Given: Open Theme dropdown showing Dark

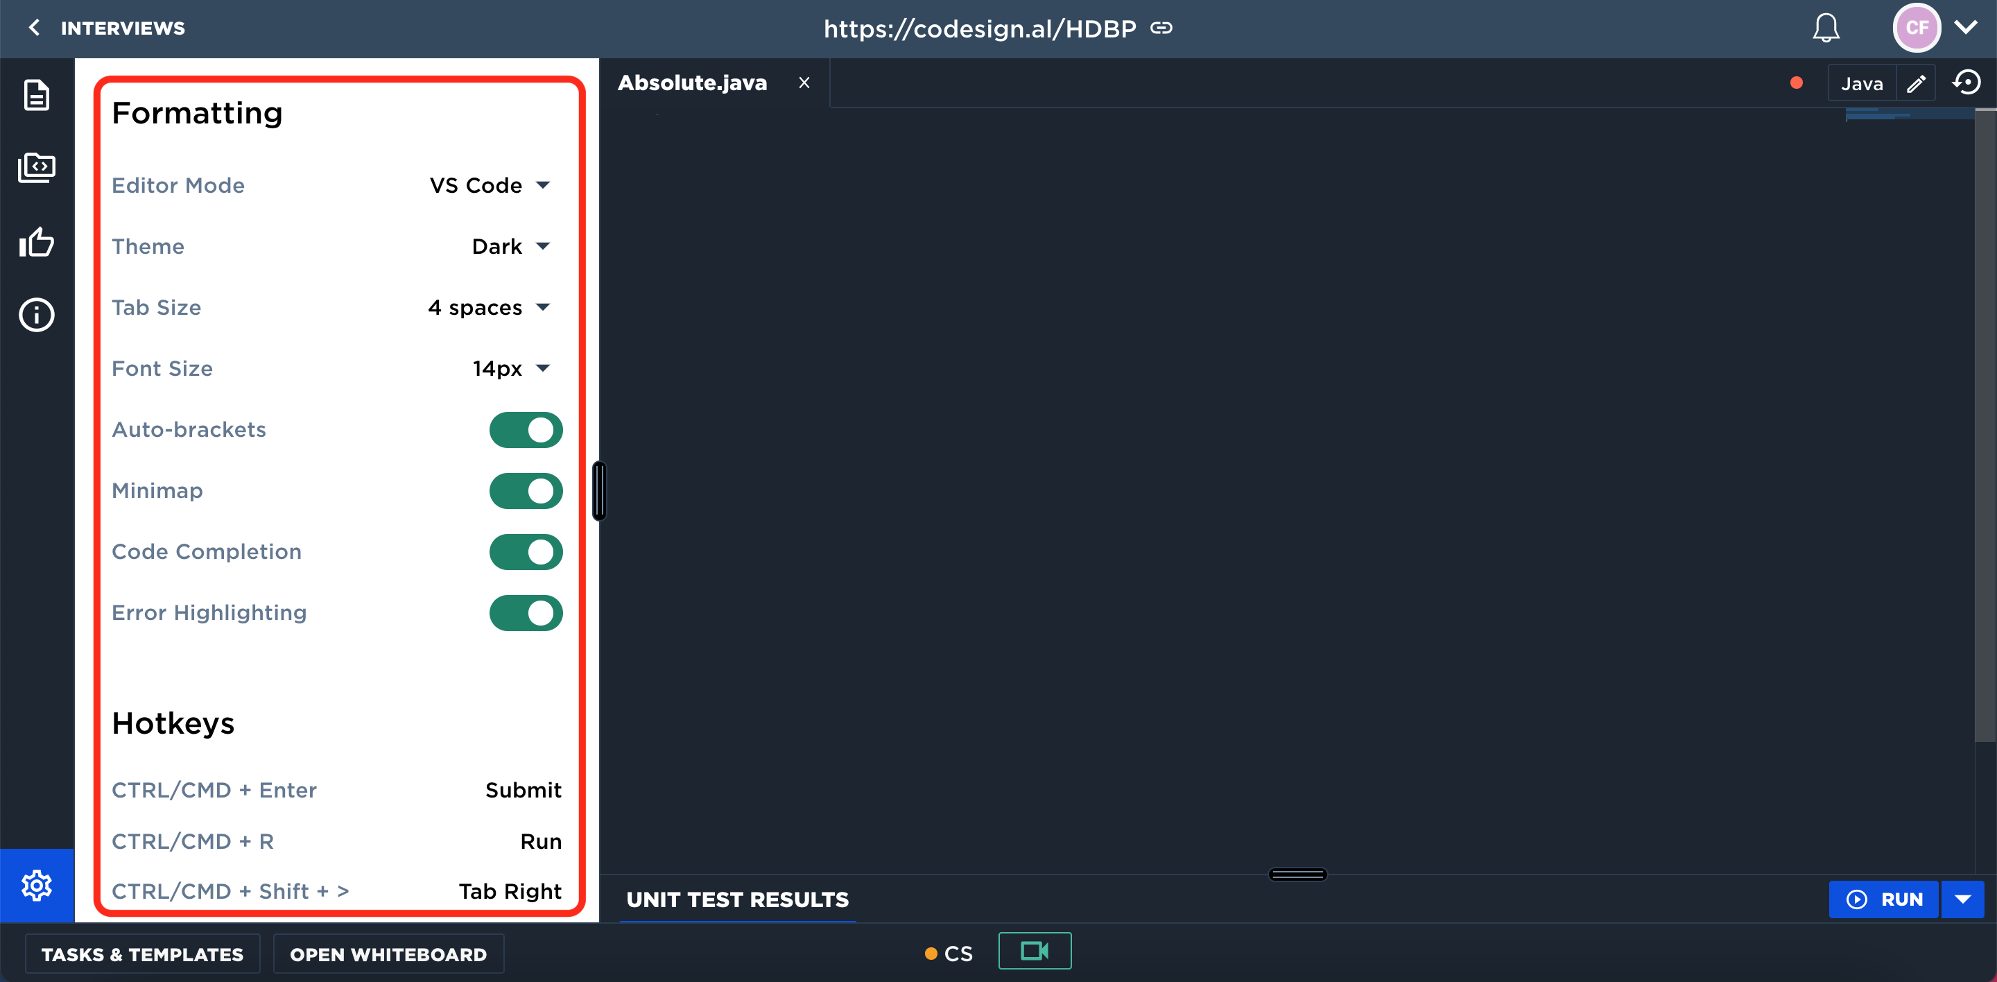Looking at the screenshot, I should click(511, 246).
